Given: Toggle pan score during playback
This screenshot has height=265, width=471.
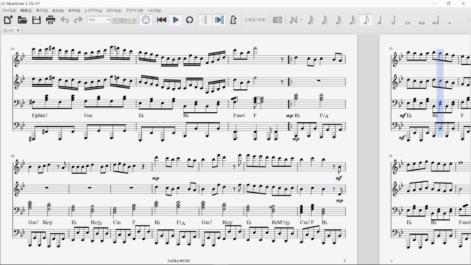Looking at the screenshot, I should [x=219, y=20].
